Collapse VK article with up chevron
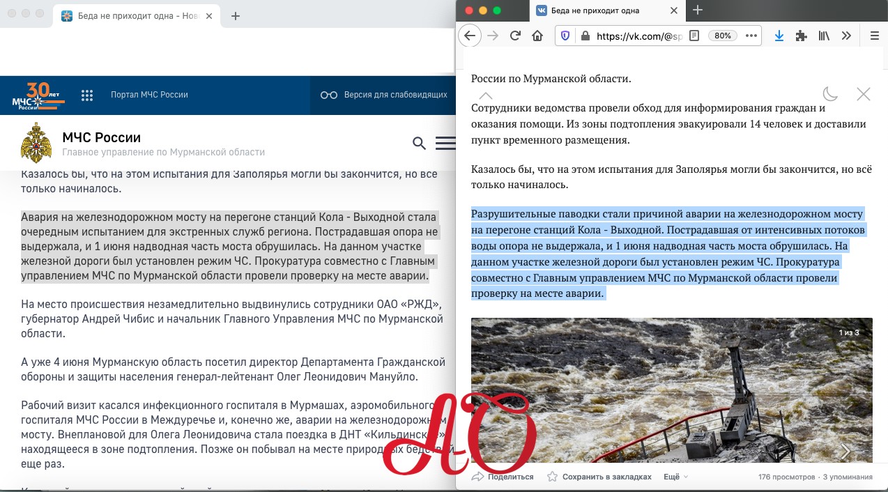888x492 pixels. click(486, 95)
